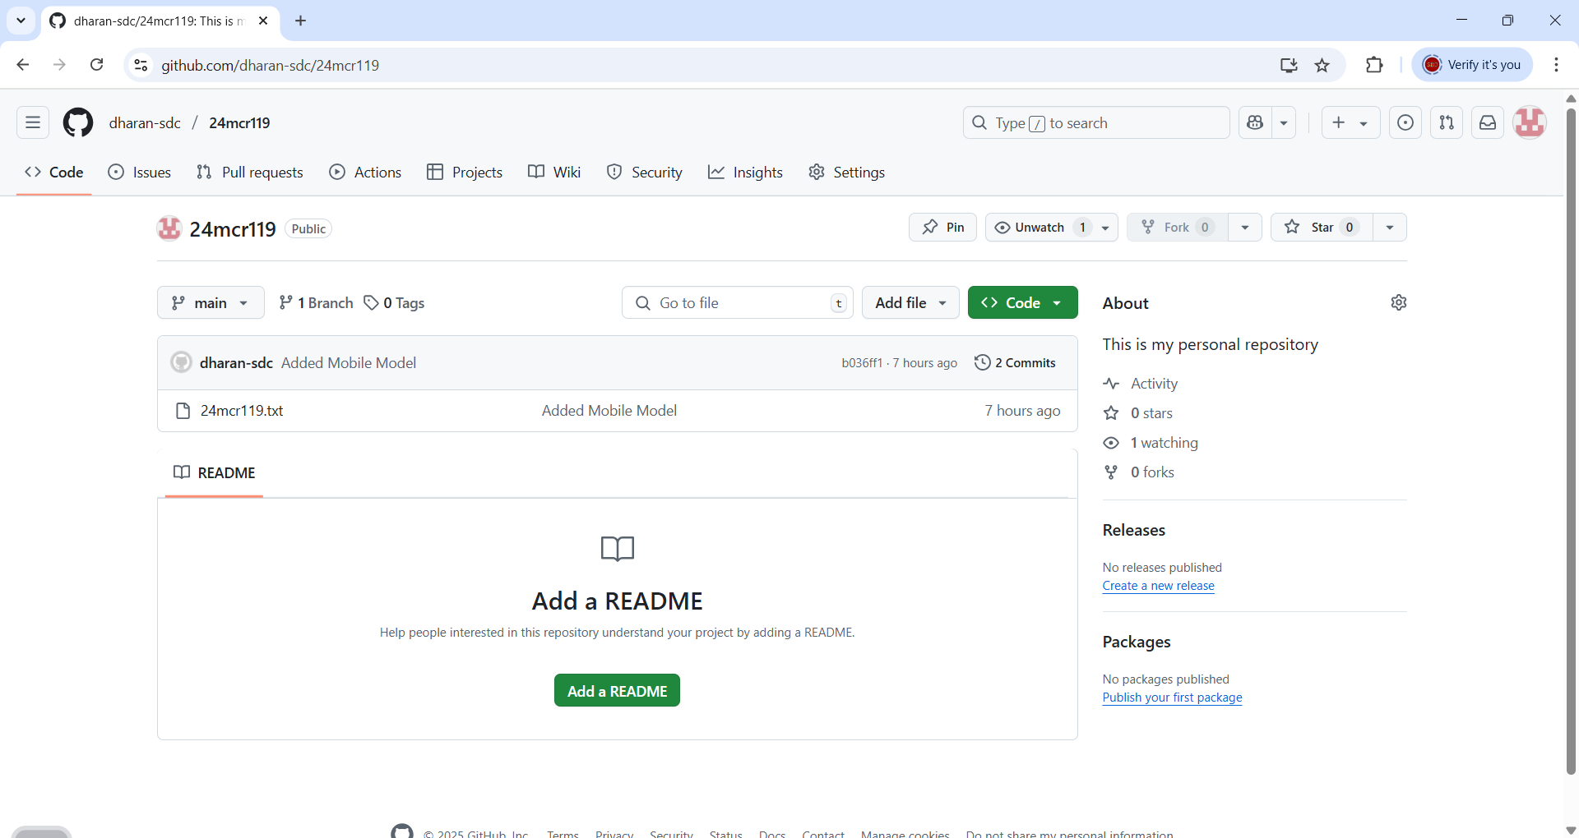The height and width of the screenshot is (838, 1579).
Task: Open file 24mcr119.txt
Action: (x=242, y=410)
